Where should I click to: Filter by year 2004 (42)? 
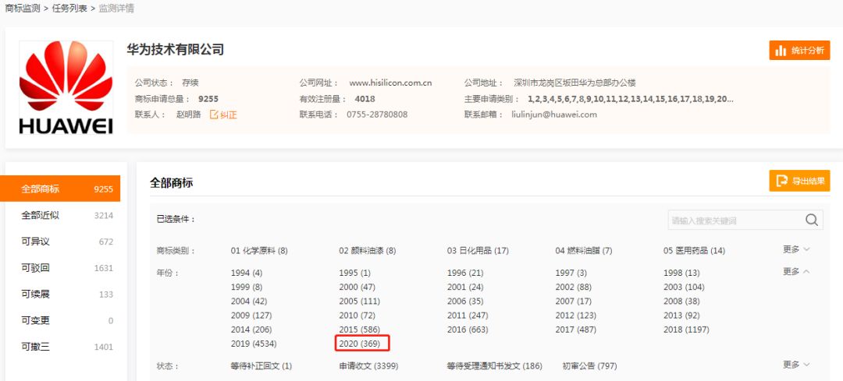249,302
